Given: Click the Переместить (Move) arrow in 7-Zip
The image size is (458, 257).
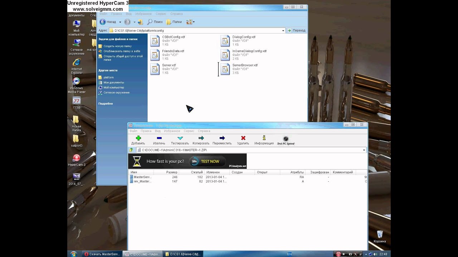Looking at the screenshot, I should 222,138.
